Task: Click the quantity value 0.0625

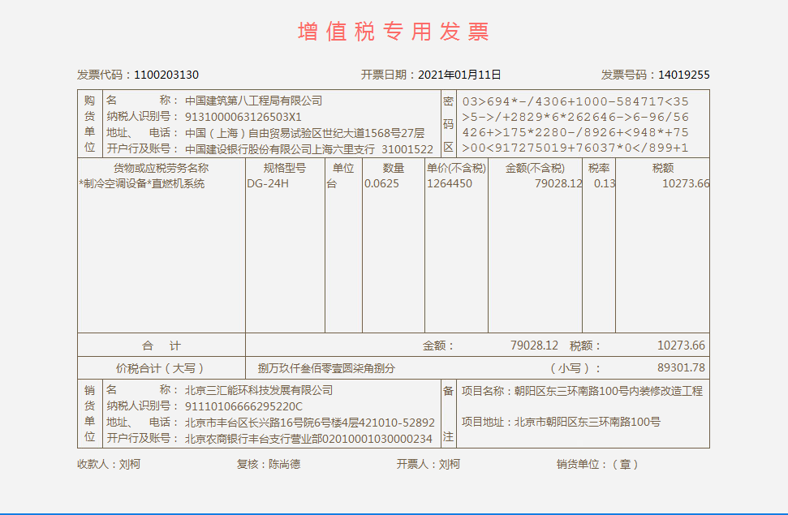Action: (x=381, y=184)
